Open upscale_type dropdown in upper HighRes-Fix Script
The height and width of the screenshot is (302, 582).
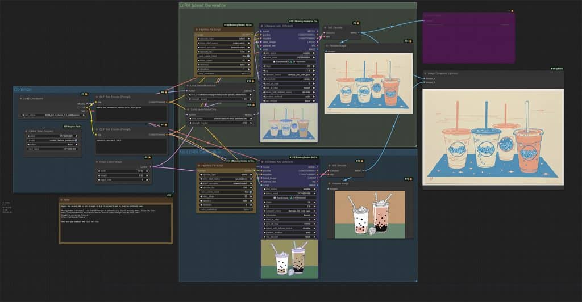coord(224,39)
